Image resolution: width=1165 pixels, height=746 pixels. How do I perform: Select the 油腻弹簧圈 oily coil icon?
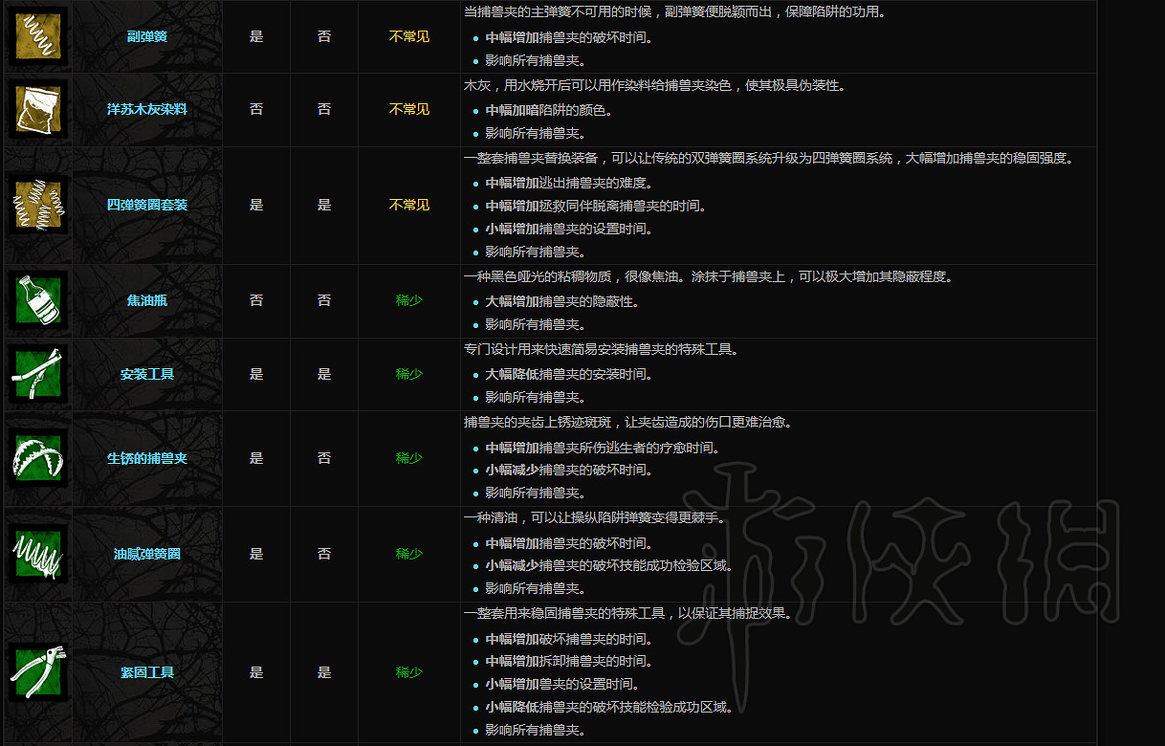tap(38, 554)
